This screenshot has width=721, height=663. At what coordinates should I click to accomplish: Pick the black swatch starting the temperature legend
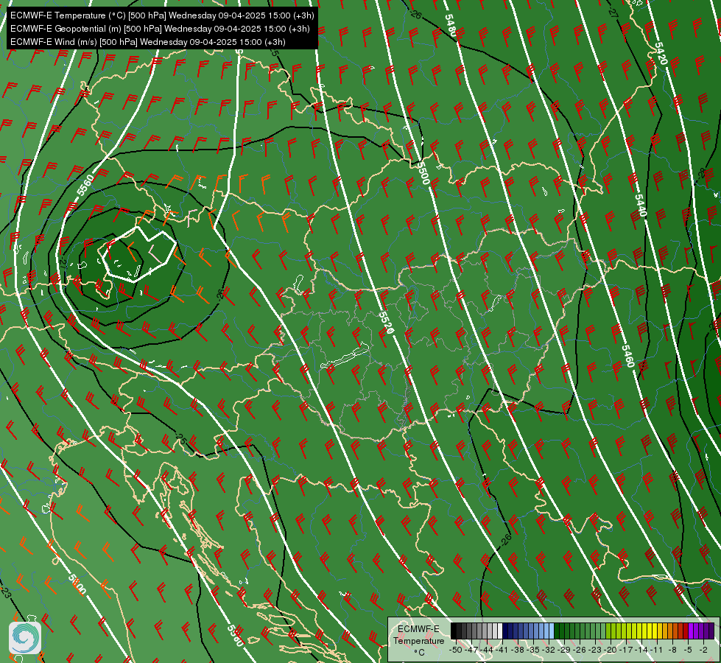pos(454,631)
